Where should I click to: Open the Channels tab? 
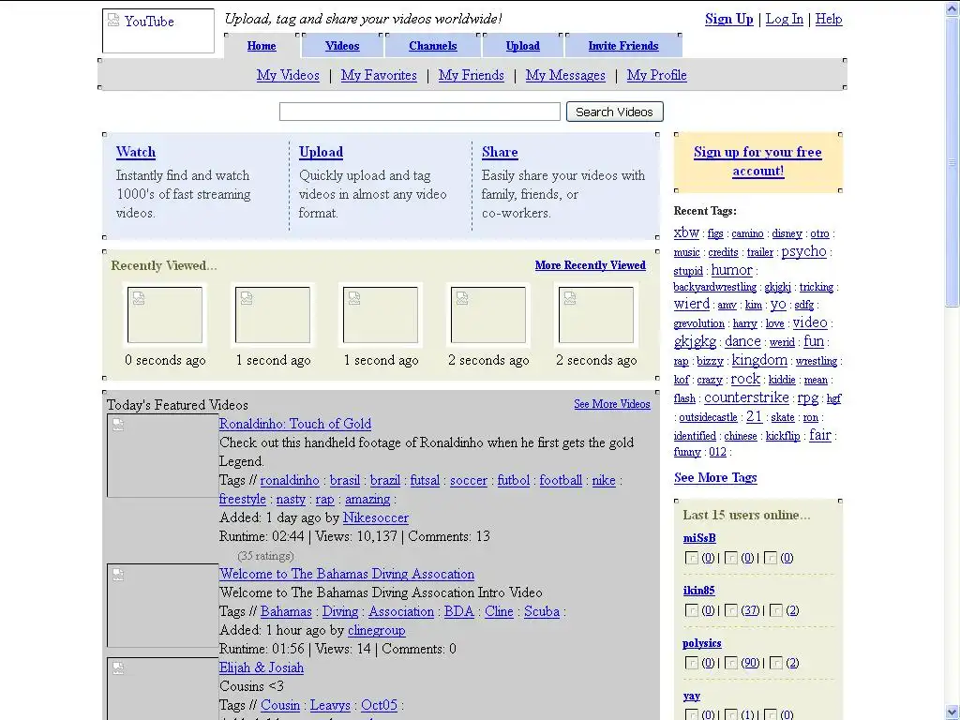click(x=433, y=46)
